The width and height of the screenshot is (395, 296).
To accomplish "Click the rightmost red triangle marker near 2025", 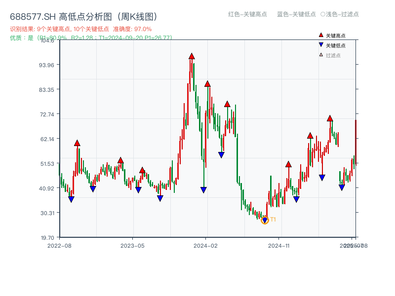I will click(330, 118).
